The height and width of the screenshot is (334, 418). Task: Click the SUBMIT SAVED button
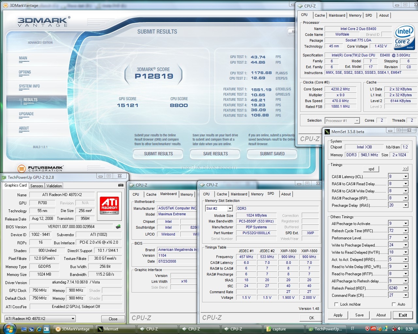(x=272, y=154)
